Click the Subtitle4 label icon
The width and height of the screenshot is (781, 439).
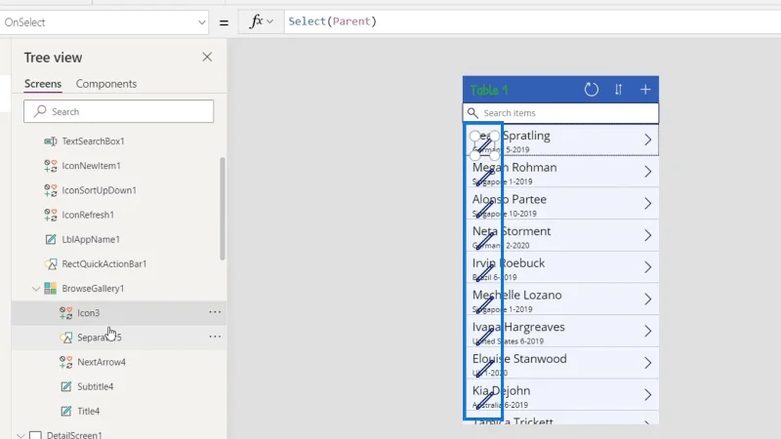[x=65, y=386]
